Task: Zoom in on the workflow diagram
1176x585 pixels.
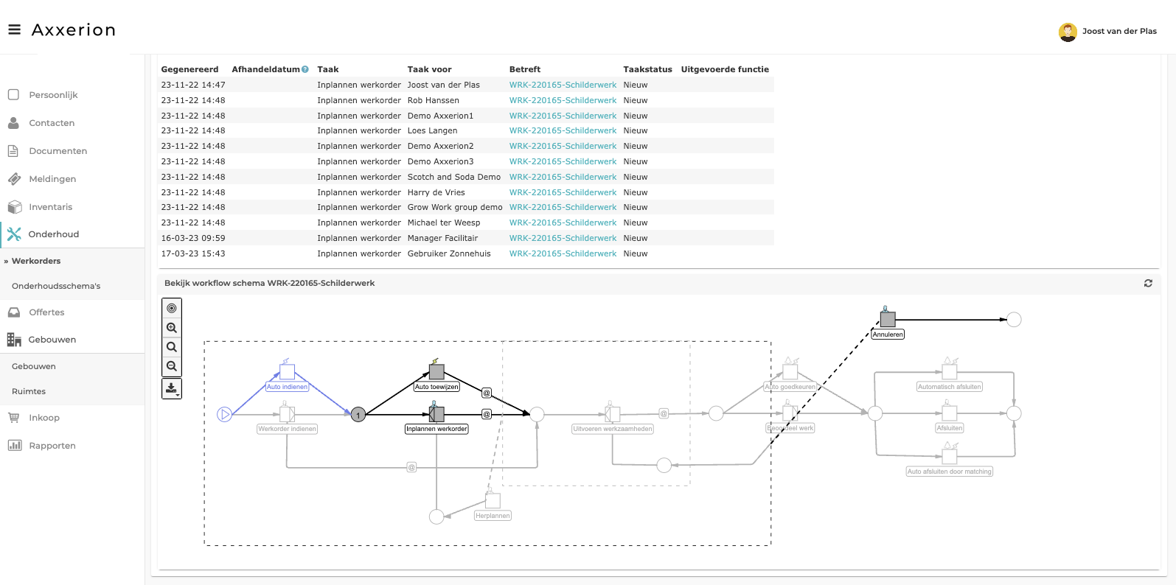Action: coord(172,328)
